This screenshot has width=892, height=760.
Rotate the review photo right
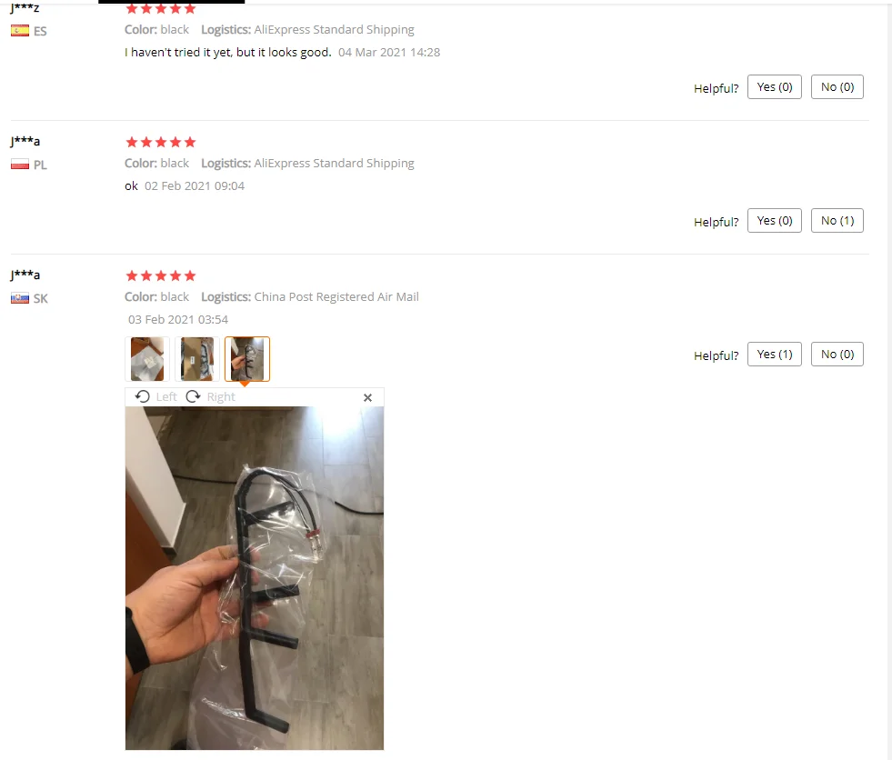[210, 396]
